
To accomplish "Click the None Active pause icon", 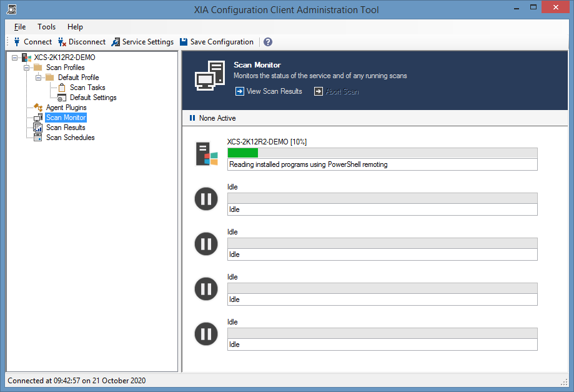I will pyautogui.click(x=192, y=118).
